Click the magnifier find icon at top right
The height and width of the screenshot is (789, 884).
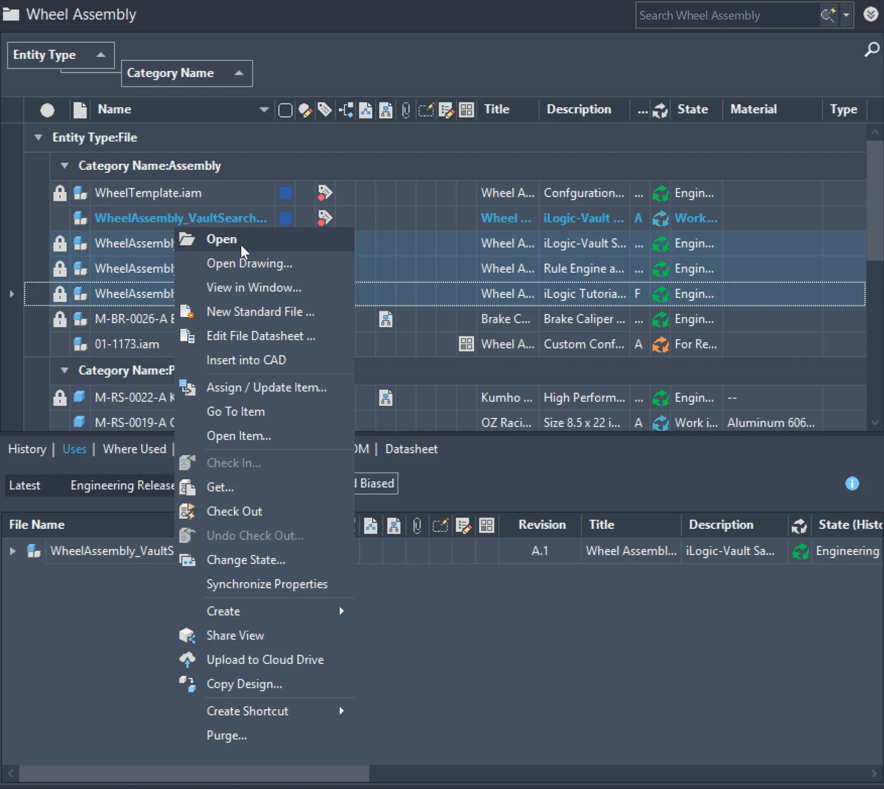[x=871, y=50]
